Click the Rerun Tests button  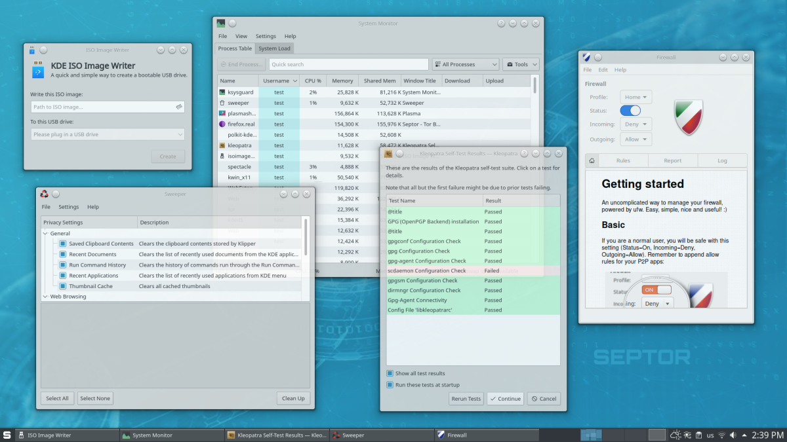click(x=466, y=398)
